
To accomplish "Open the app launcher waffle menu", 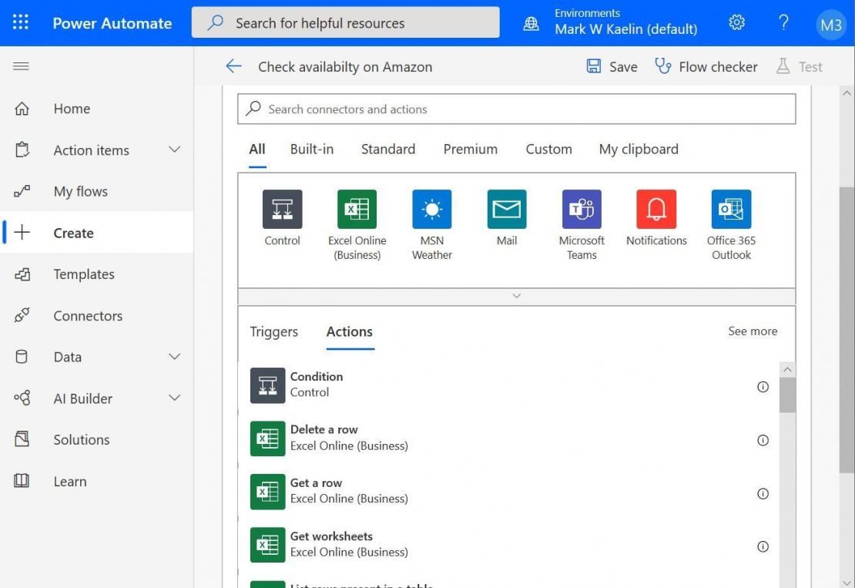I will pos(20,22).
